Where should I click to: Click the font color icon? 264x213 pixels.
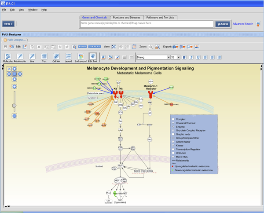[103, 57]
